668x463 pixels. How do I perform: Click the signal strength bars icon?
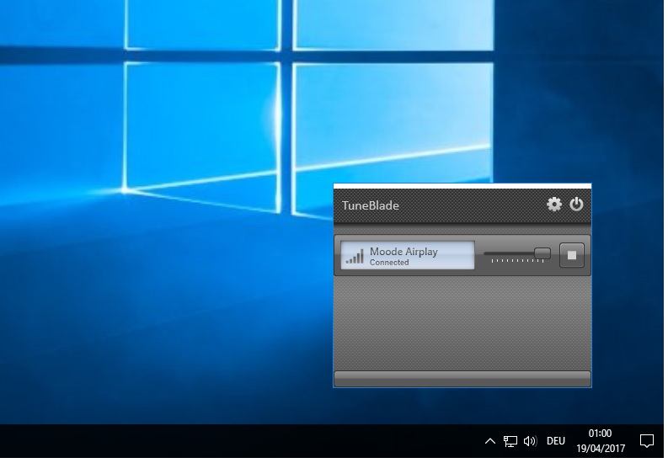pos(355,256)
